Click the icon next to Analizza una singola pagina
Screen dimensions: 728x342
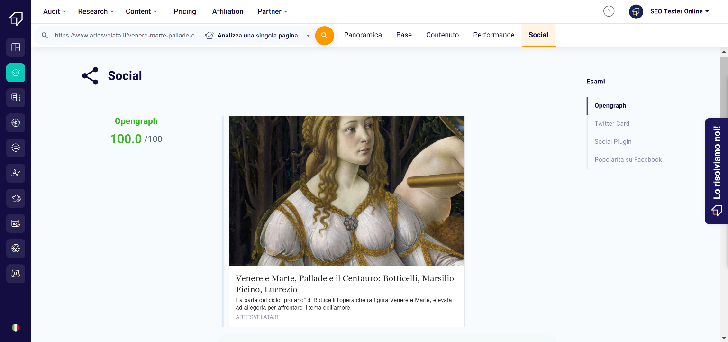pyautogui.click(x=209, y=36)
